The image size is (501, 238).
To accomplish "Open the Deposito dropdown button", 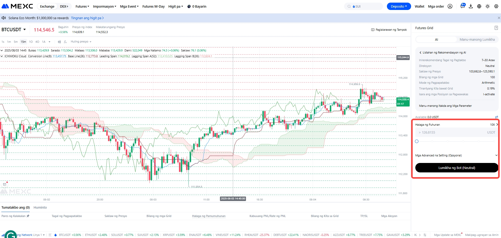I will click(x=399, y=6).
